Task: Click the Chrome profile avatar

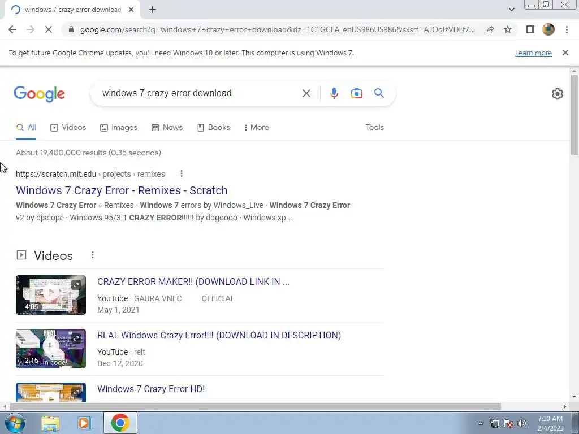Action: [x=548, y=29]
